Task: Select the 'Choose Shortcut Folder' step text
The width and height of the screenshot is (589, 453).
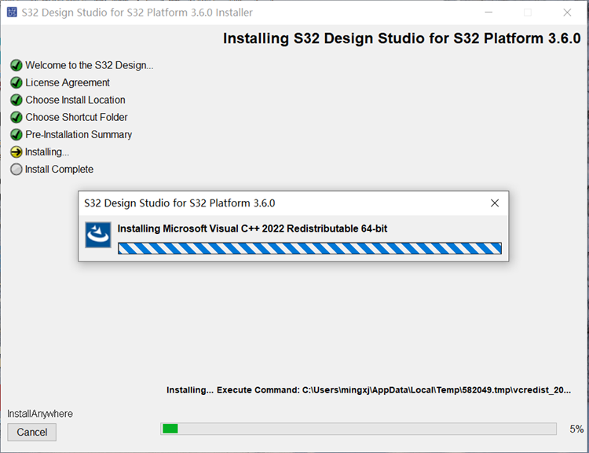Action: [x=76, y=117]
